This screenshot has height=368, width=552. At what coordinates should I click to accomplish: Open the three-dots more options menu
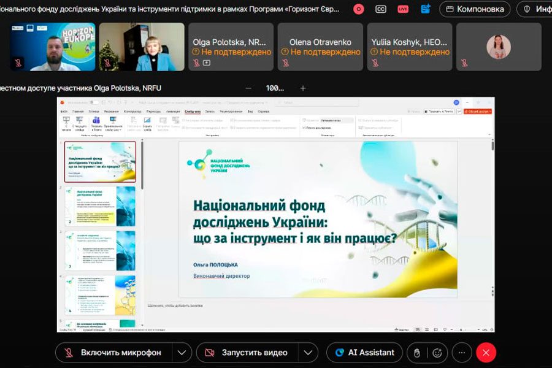[462, 353]
